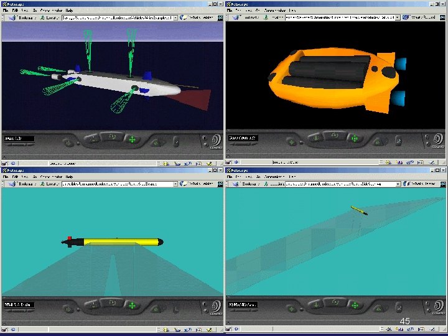Image resolution: width=448 pixels, height=336 pixels.
Task: Activate Seek button in yellow torpedo side-view window
Action: pyautogui.click(x=68, y=309)
